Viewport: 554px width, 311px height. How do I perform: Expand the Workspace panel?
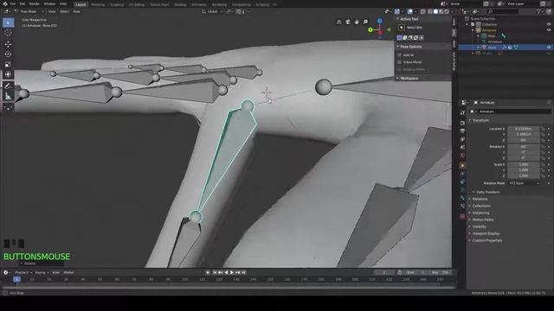pyautogui.click(x=409, y=79)
